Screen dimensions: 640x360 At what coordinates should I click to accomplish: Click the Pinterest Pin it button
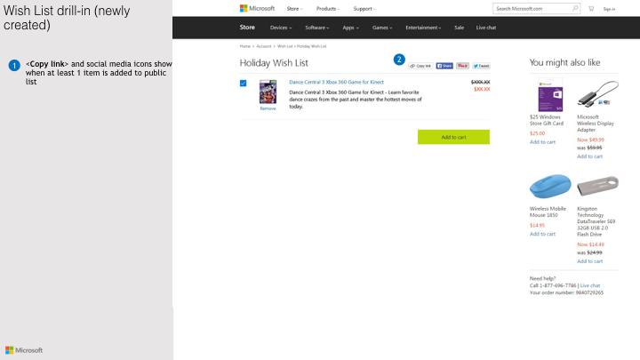point(462,66)
